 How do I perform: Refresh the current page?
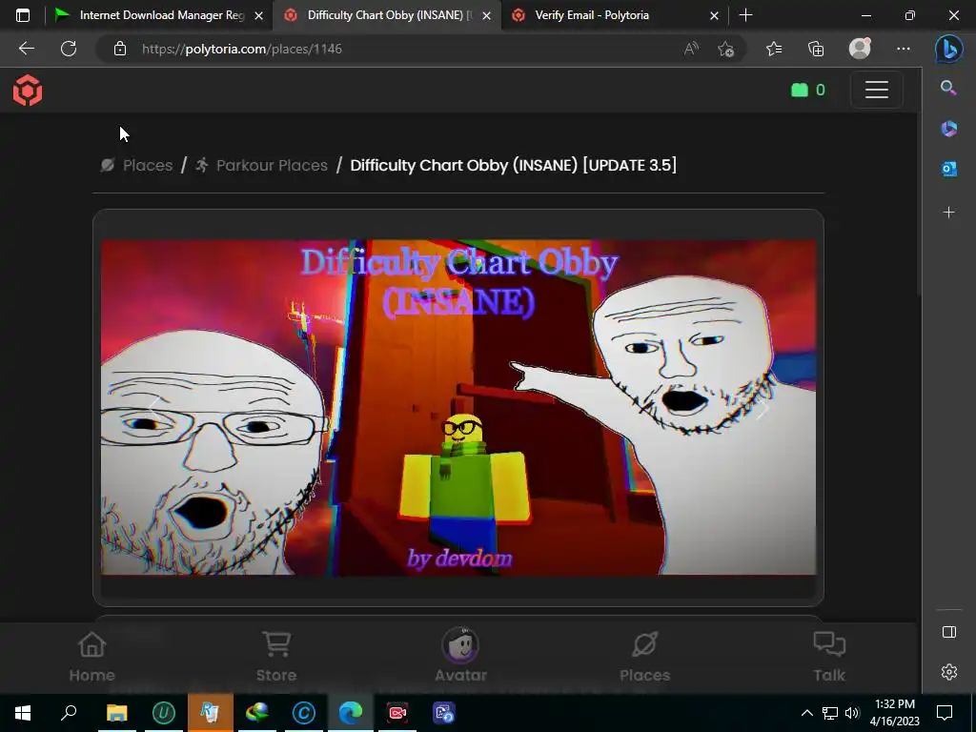click(x=69, y=49)
